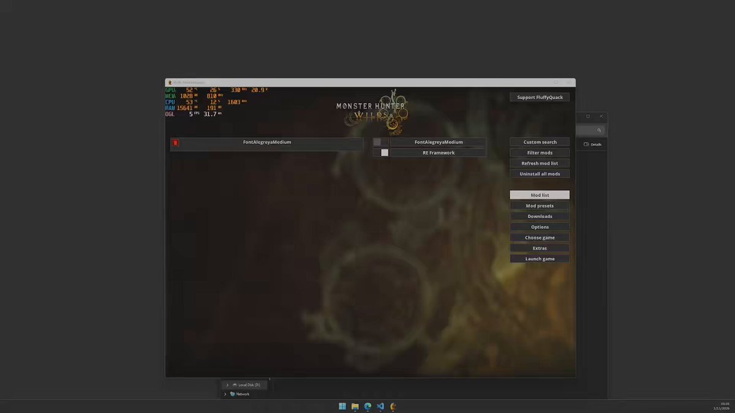Select Network label in File Explorer

pyautogui.click(x=243, y=394)
